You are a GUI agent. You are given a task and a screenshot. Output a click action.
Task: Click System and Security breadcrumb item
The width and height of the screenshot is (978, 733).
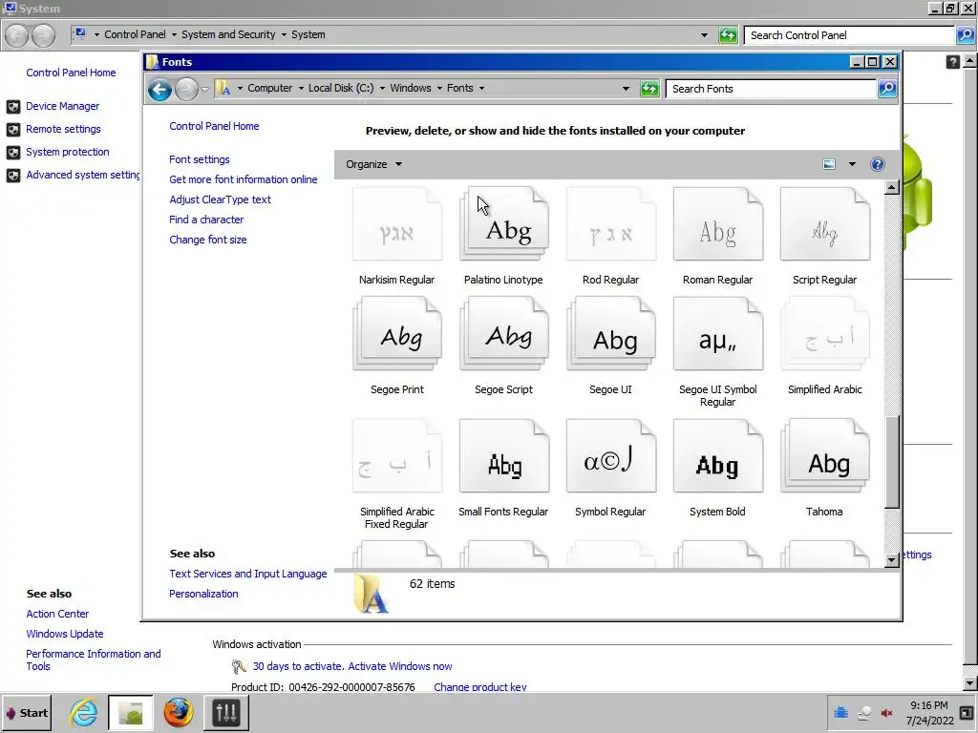tap(228, 34)
